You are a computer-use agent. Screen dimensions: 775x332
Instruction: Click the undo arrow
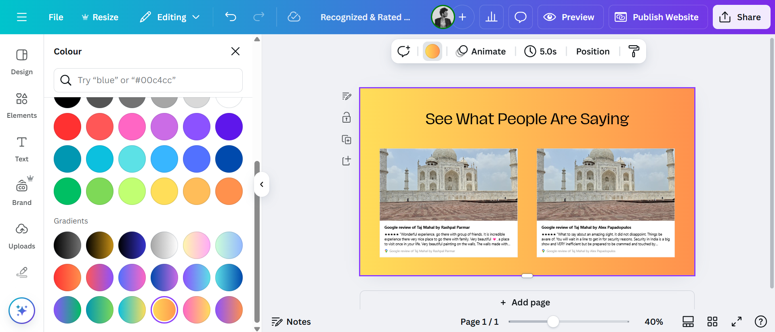click(x=231, y=17)
